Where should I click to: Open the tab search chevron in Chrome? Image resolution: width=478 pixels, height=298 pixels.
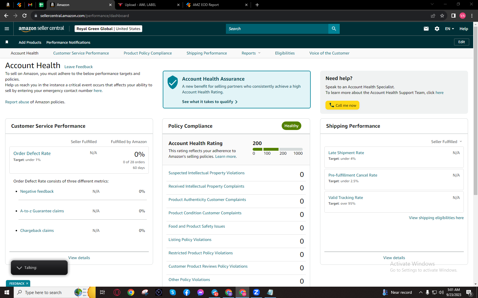tap(432, 4)
